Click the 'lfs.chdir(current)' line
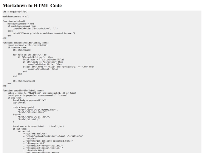Viewport: 204px width, 153px height. tap(24, 81)
